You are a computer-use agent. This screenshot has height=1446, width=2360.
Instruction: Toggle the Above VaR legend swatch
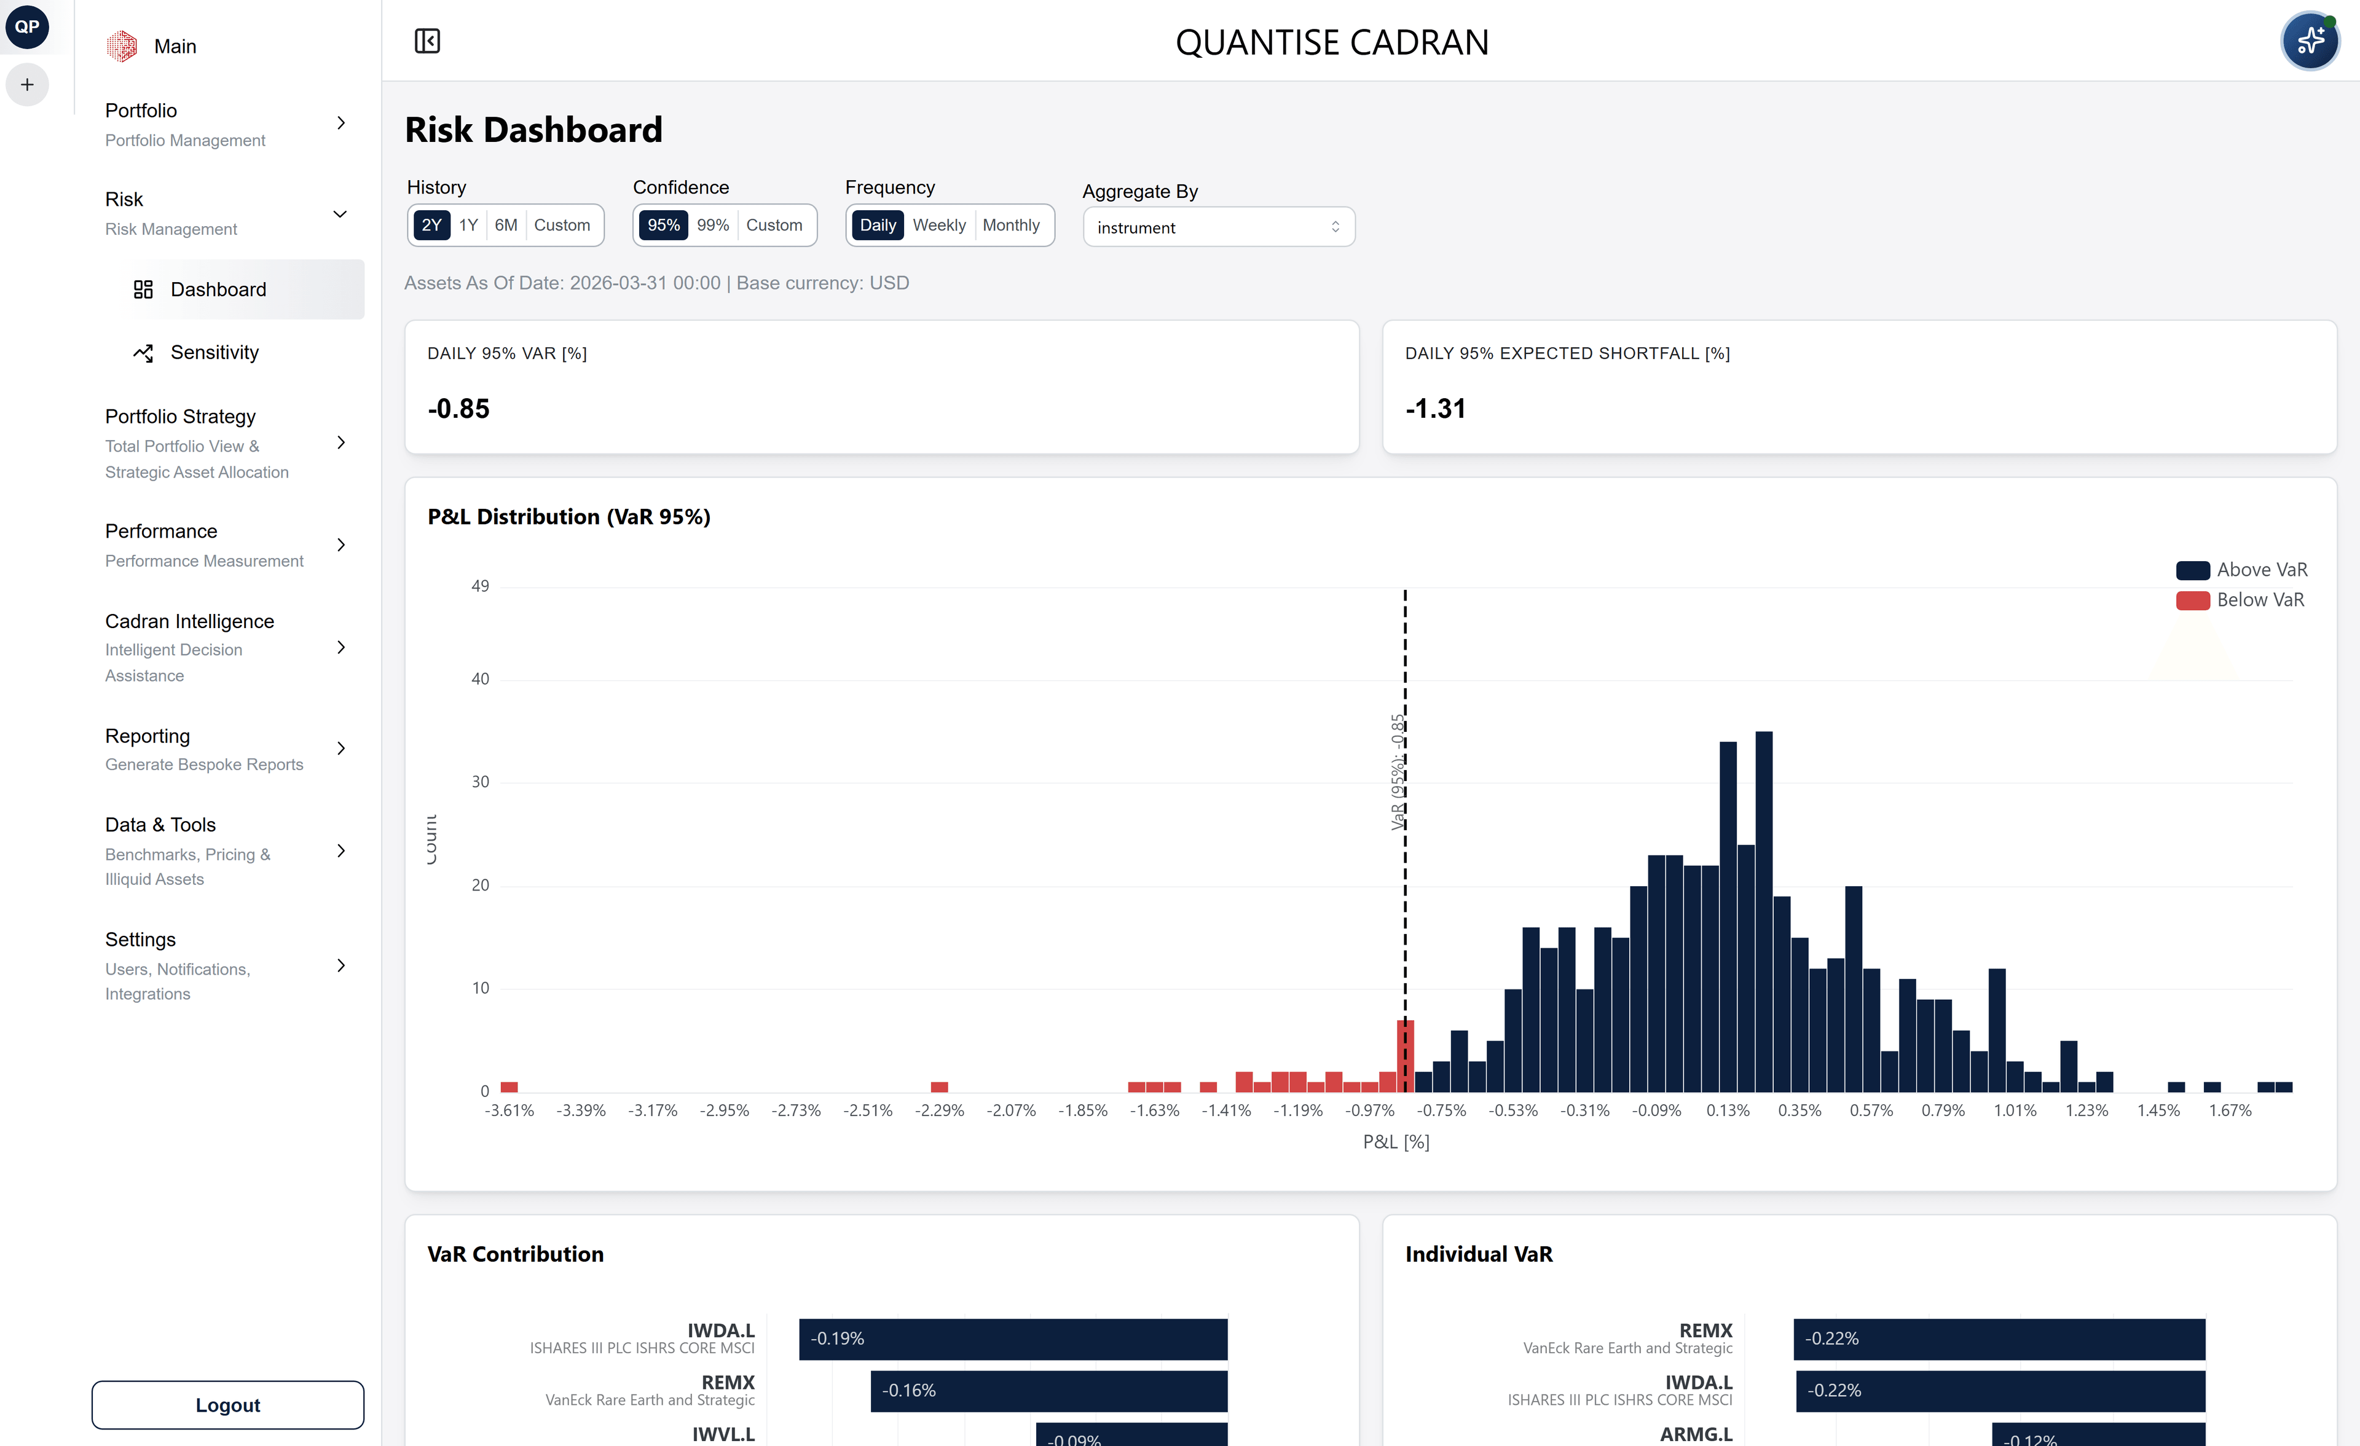[2192, 570]
